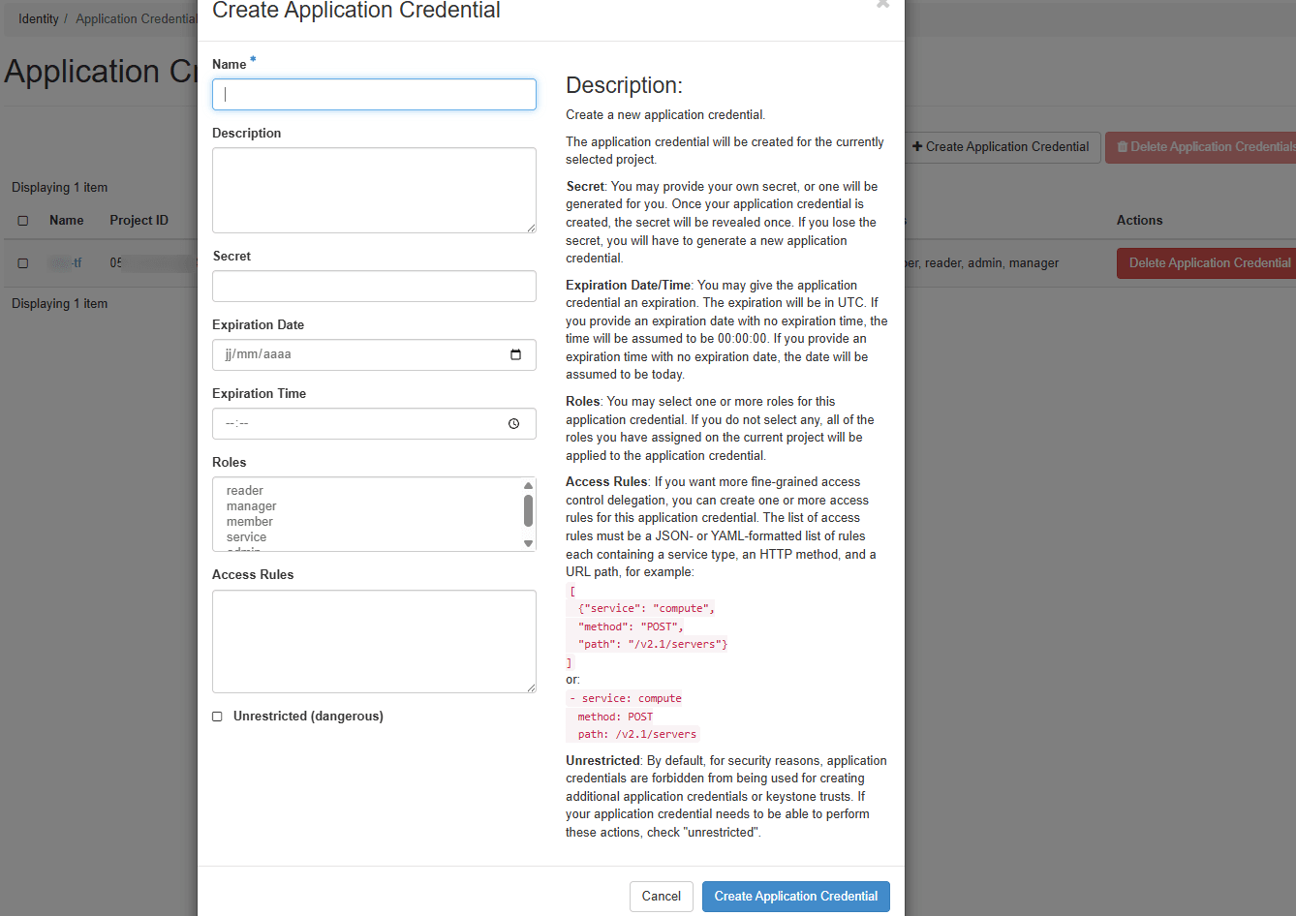Enable the Unrestricted (dangerous) checkbox
1296x916 pixels.
pyautogui.click(x=217, y=717)
